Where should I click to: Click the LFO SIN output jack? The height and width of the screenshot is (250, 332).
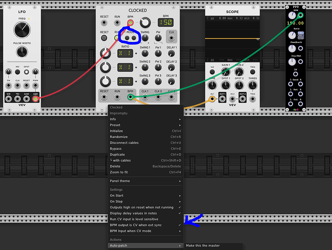8,99
